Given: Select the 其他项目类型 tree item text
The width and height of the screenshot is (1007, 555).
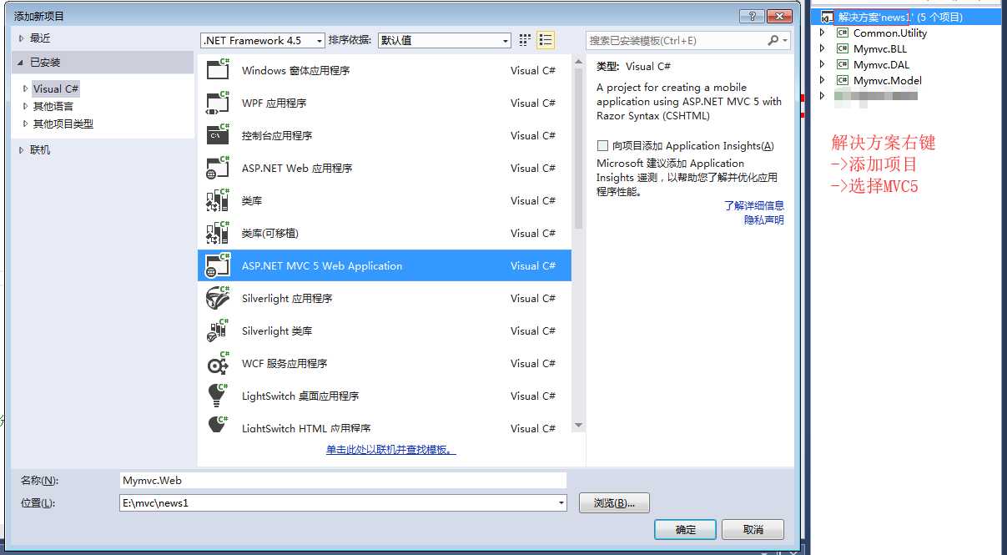Looking at the screenshot, I should 63,124.
